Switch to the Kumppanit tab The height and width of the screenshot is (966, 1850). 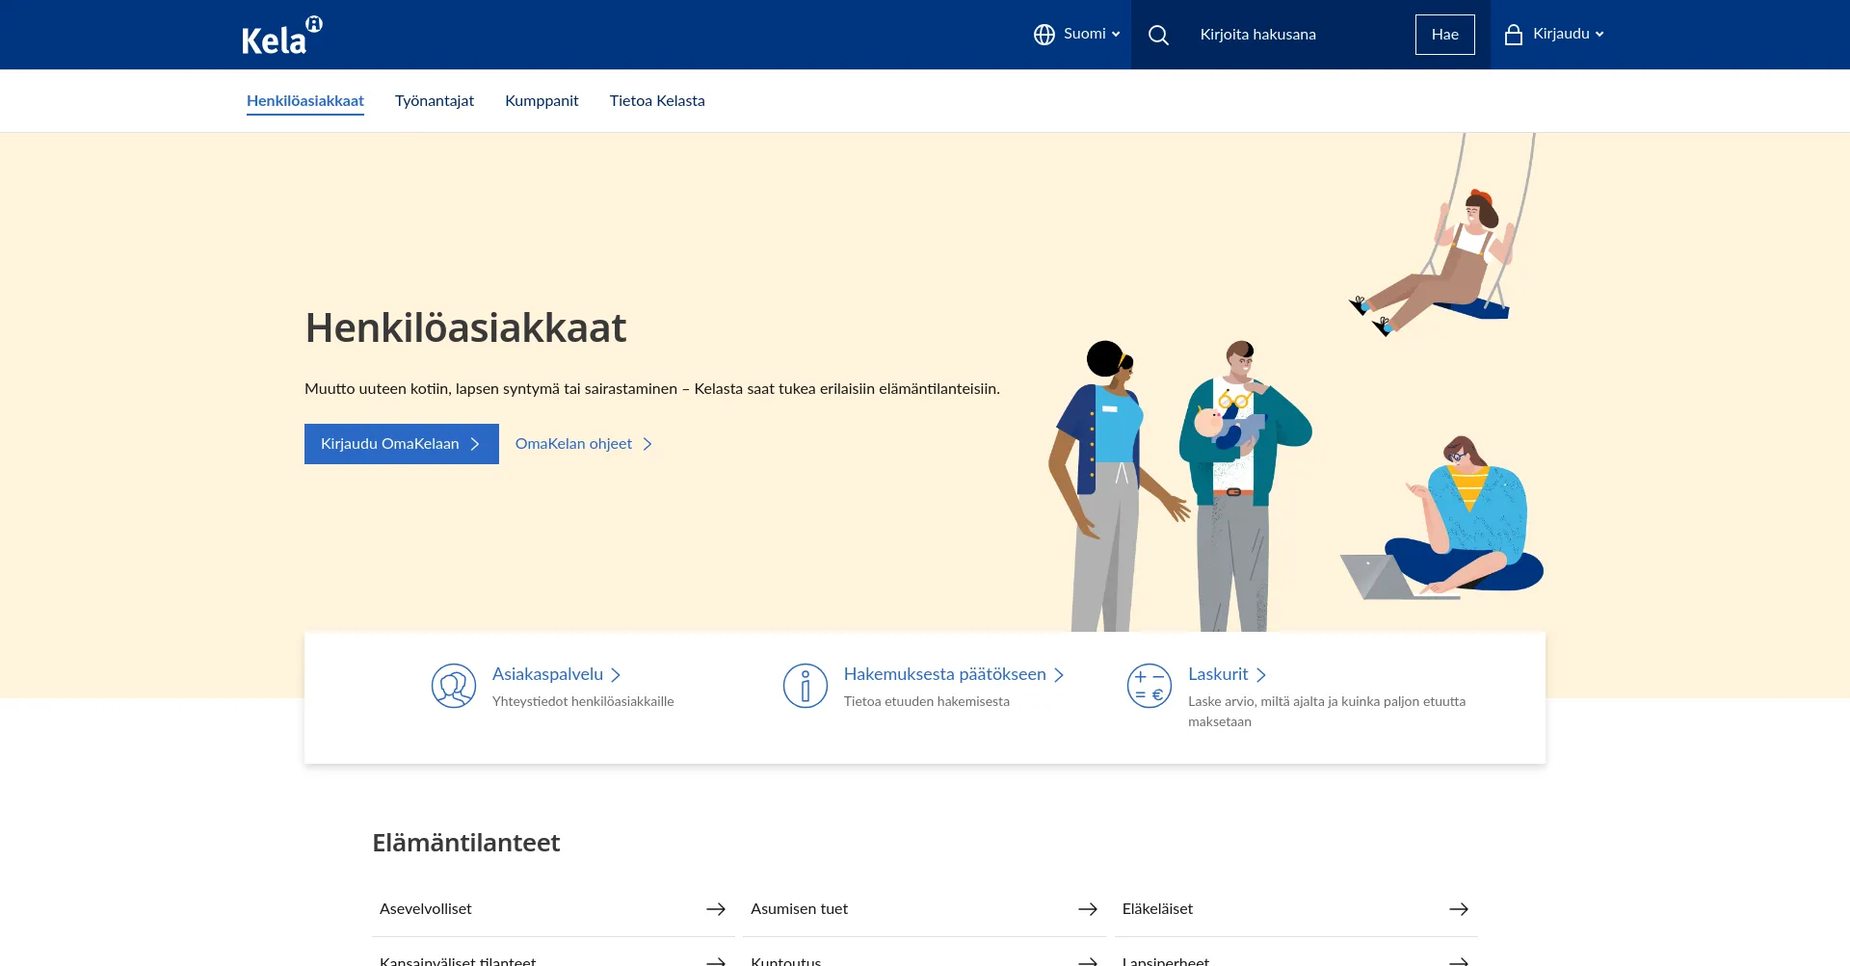pos(542,101)
